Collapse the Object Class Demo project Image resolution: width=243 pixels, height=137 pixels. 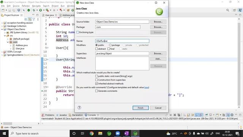[x=2, y=29]
